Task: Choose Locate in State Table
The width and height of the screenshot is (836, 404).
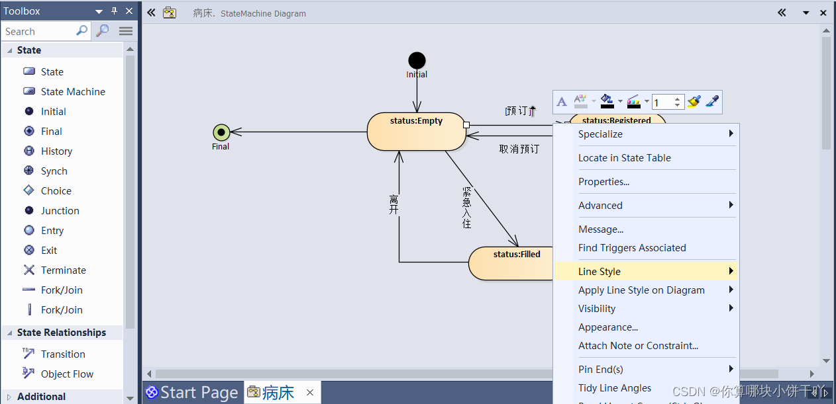Action: (x=647, y=157)
